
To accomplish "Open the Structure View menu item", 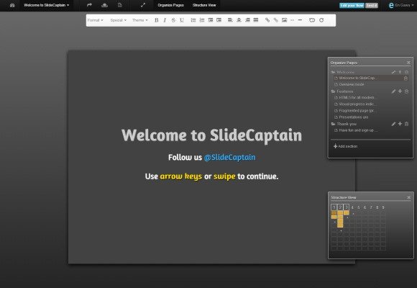I will (x=204, y=5).
